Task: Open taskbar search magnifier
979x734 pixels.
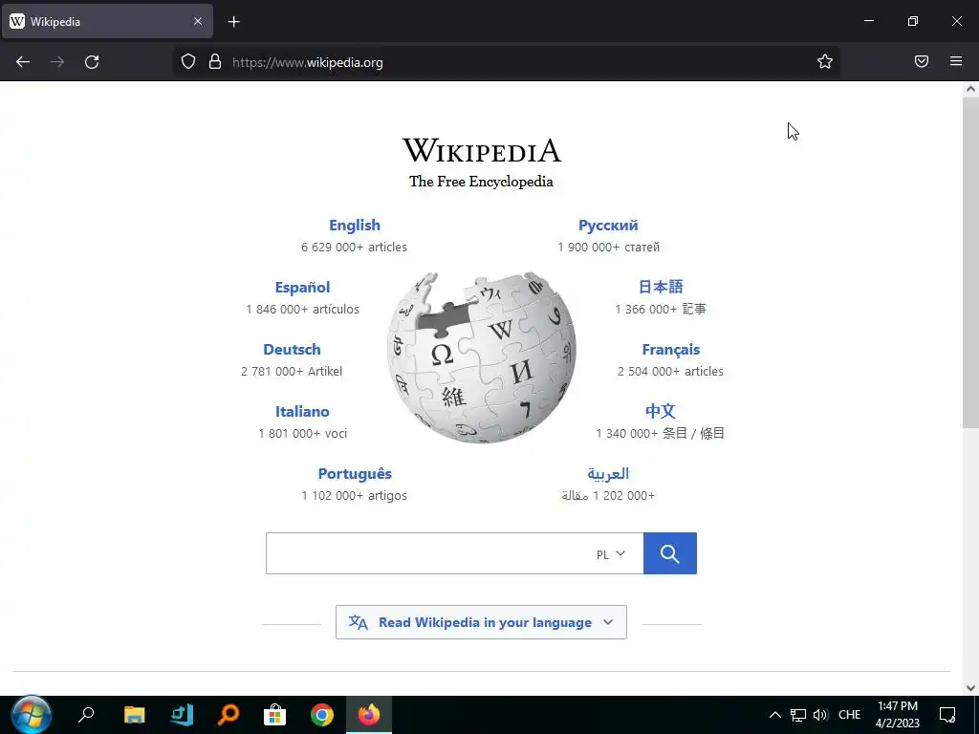Action: tap(85, 715)
